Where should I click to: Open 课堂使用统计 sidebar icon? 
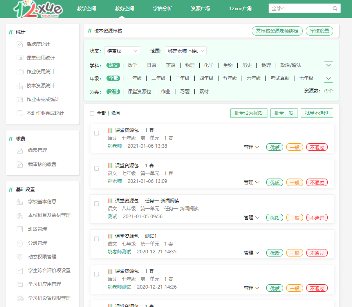point(20,58)
